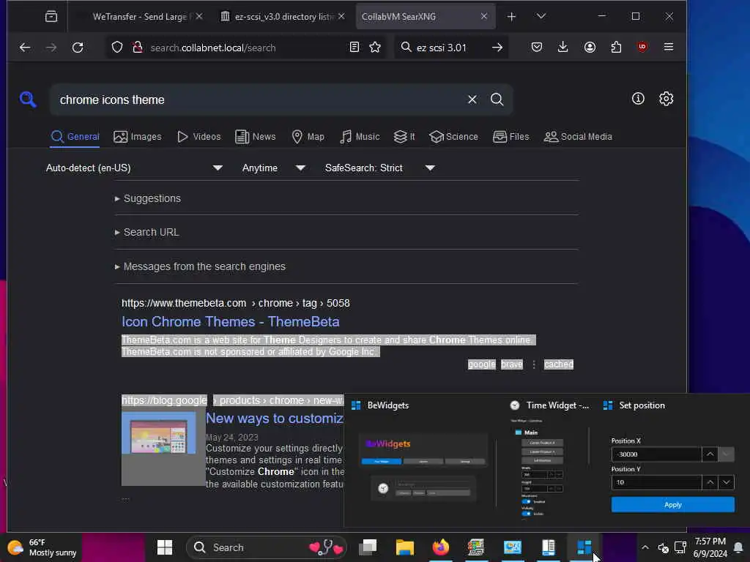Open the Auto-detect (en-US) language dropdown
The image size is (750, 562).
pyautogui.click(x=134, y=168)
